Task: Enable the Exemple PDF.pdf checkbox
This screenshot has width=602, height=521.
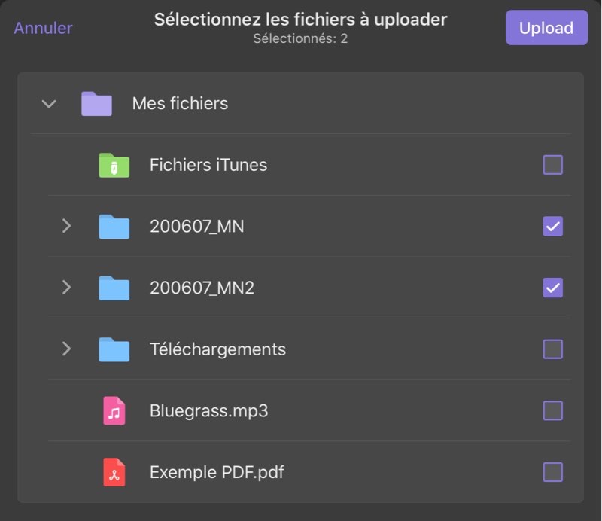Action: tap(552, 473)
